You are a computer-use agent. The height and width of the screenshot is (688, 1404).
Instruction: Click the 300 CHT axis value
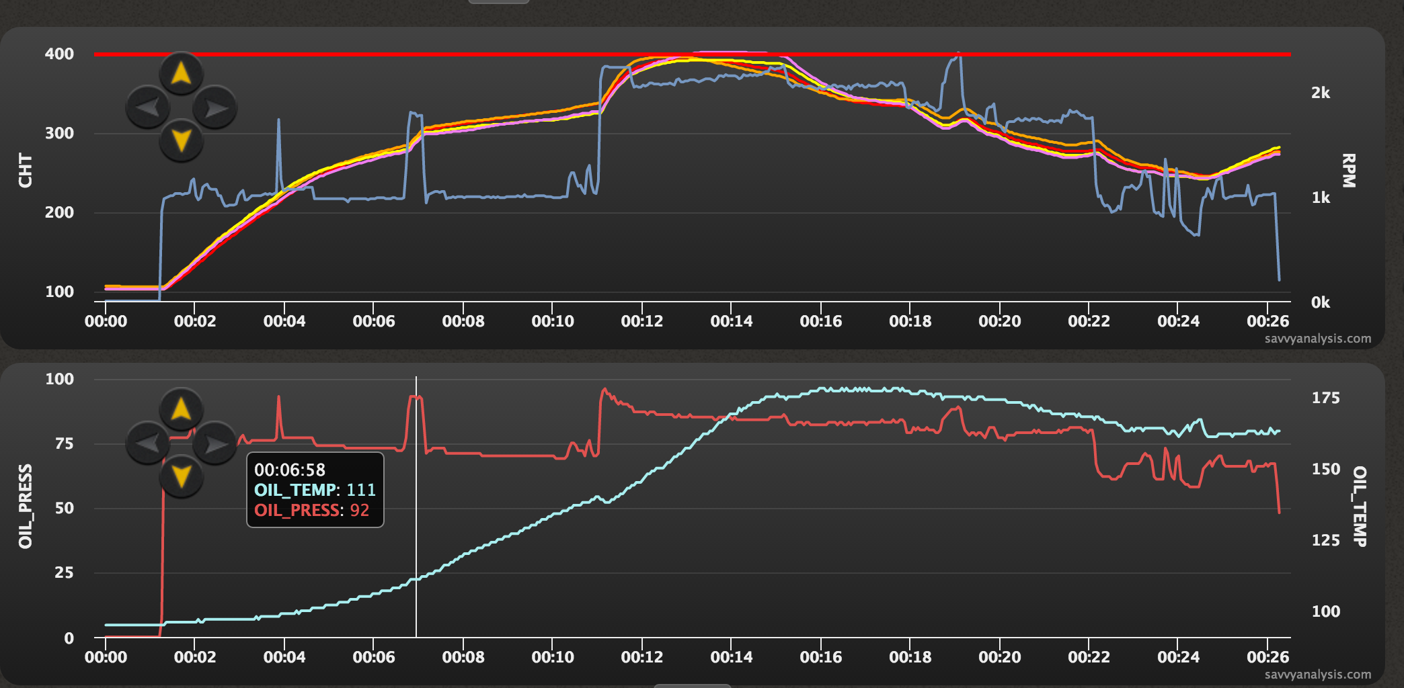[x=59, y=133]
